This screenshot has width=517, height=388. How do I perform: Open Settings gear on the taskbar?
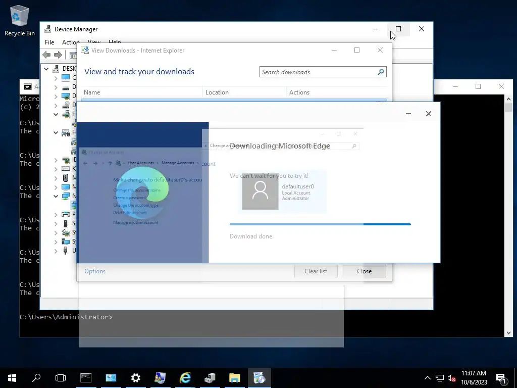pyautogui.click(x=135, y=378)
